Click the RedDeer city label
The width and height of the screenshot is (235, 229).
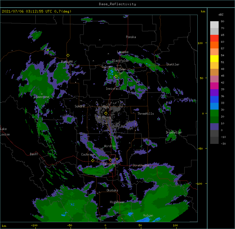120,69
